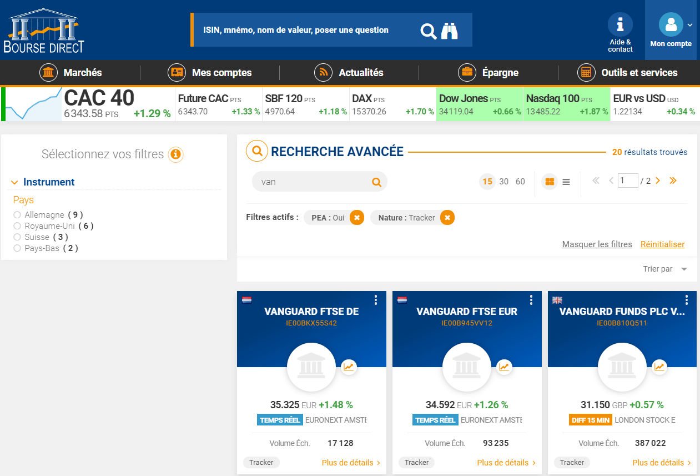Open the Marchés menu
Image resolution: width=700 pixels, height=476 pixels.
coord(70,73)
